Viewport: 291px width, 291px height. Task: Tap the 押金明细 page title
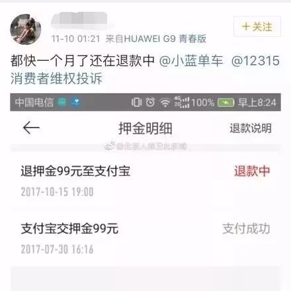pyautogui.click(x=145, y=128)
